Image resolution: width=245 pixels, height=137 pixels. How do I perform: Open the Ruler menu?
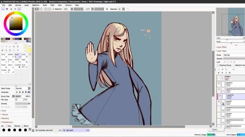(x=45, y=5)
